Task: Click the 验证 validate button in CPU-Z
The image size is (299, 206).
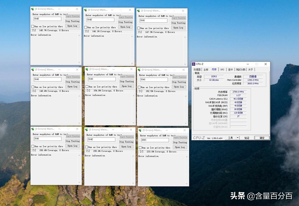Action: pos(247,138)
